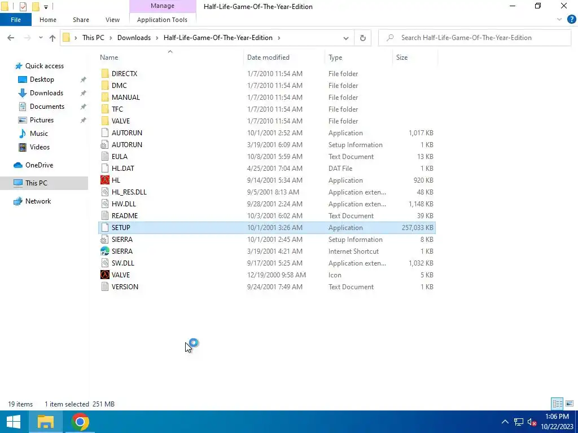Click the Downloads breadcrumb

click(x=134, y=38)
